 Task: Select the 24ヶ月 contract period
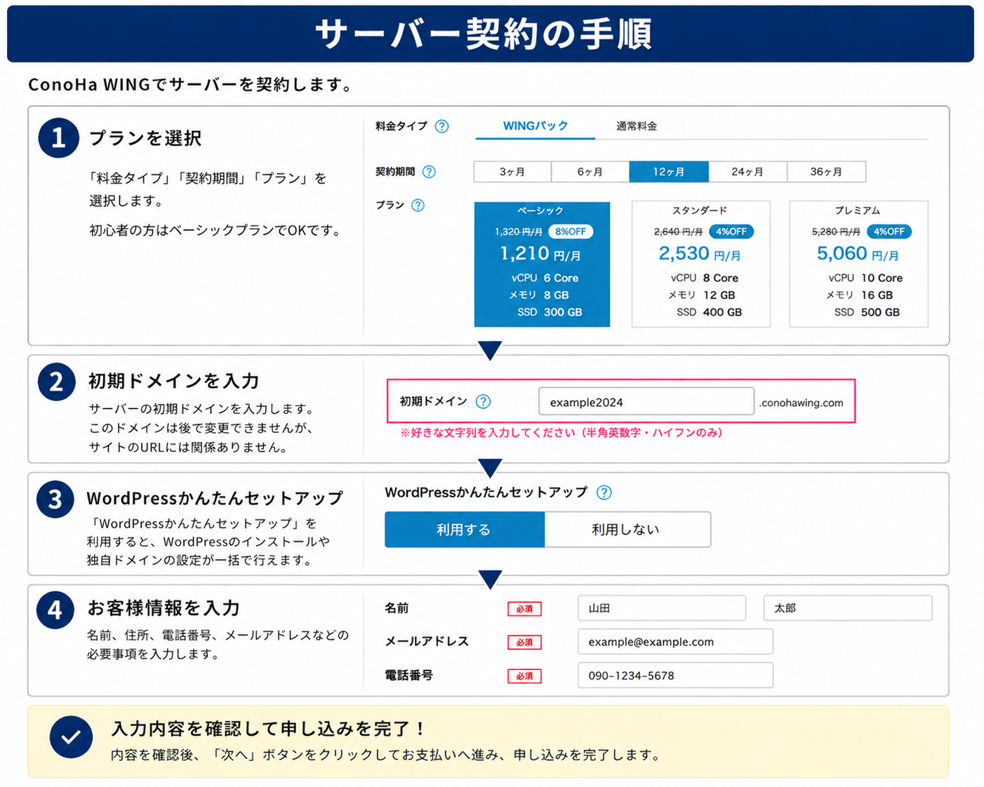pyautogui.click(x=747, y=172)
